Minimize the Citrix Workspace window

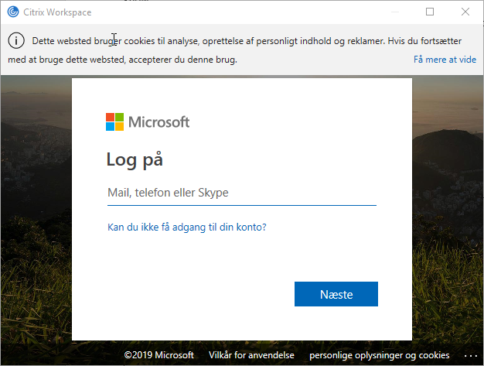[x=395, y=12]
